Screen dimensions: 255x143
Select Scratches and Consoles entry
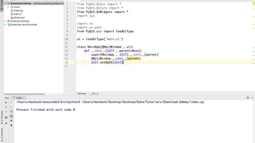24,25
